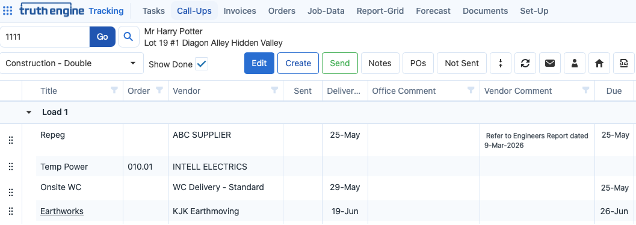The image size is (636, 225).
Task: Select the 29-May delivery cell
Action: (x=345, y=188)
